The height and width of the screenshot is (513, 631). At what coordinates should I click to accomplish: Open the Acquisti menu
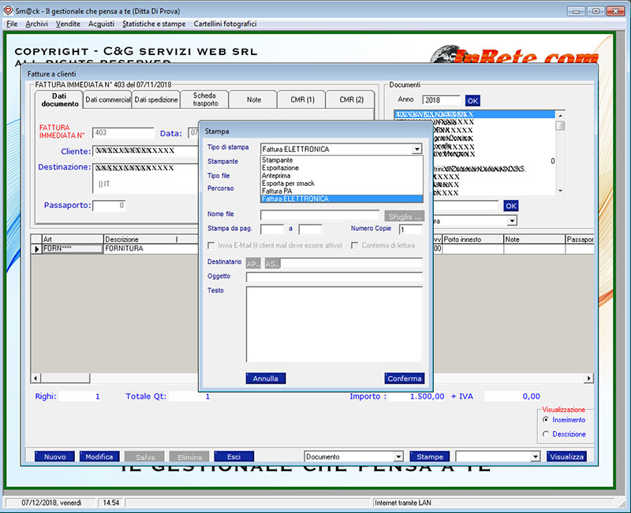coord(102,24)
